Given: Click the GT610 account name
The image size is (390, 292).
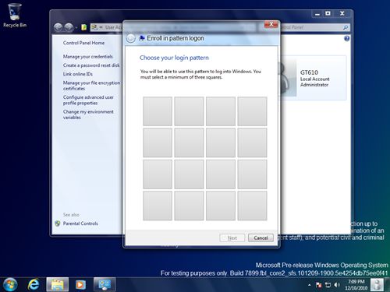Looking at the screenshot, I should point(309,72).
